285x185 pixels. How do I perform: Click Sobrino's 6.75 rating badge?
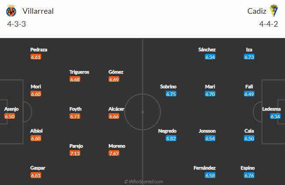pos(171,94)
